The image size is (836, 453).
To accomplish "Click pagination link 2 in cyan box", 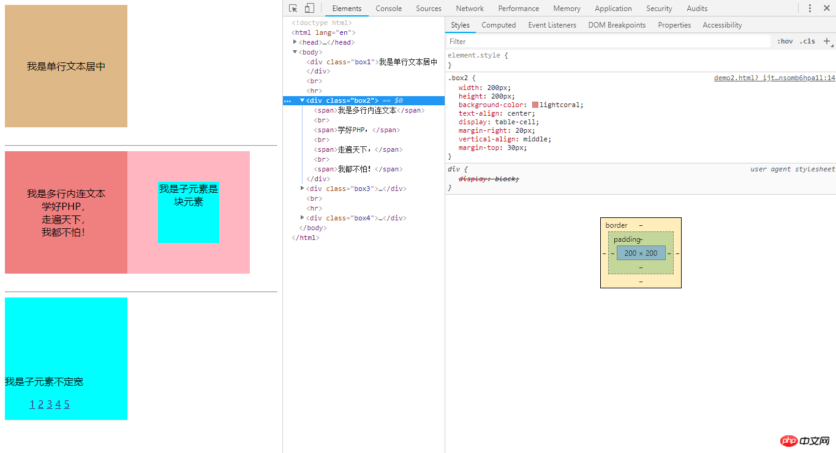I will [x=40, y=404].
